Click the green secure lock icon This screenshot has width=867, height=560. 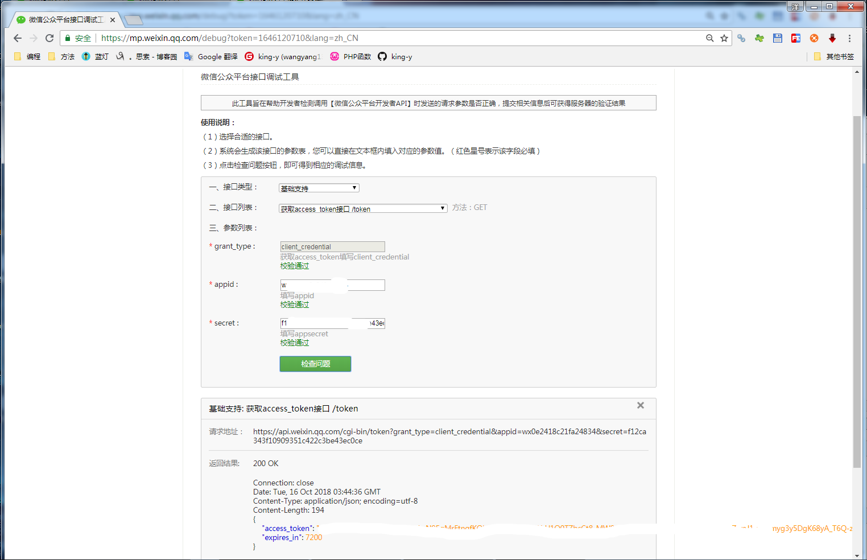[68, 38]
